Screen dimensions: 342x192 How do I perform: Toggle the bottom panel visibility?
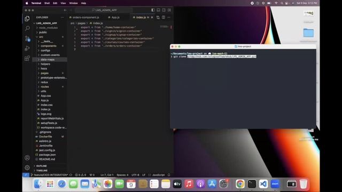158,10
